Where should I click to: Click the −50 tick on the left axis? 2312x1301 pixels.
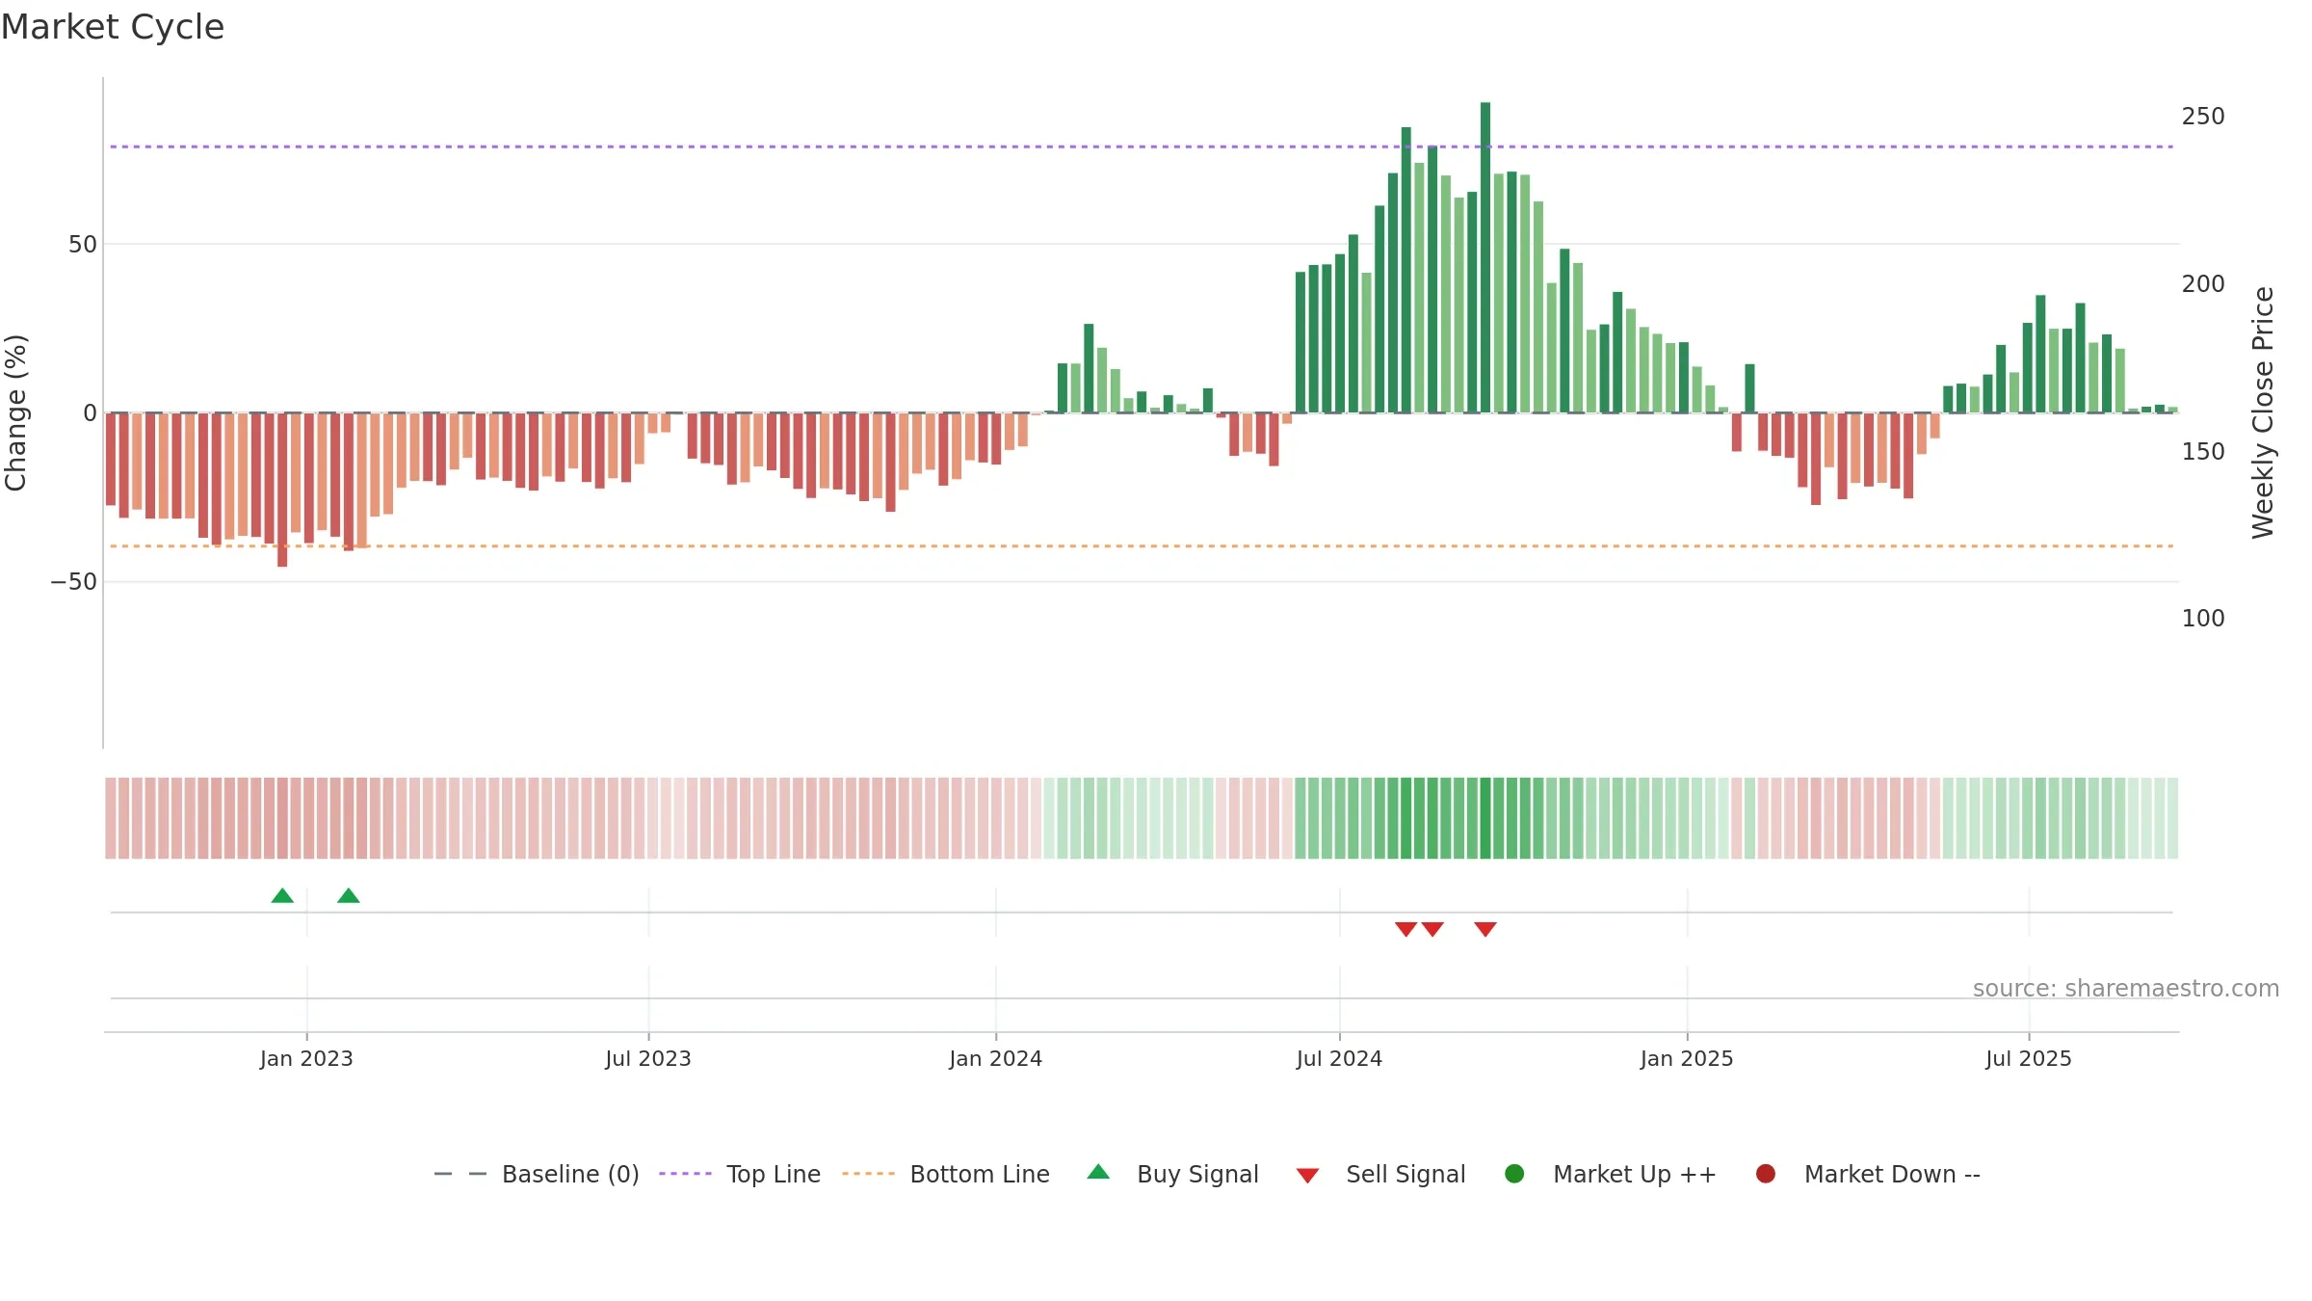[x=74, y=582]
